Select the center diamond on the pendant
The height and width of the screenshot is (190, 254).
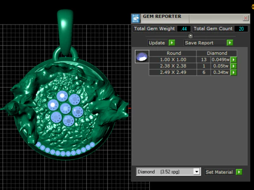(66, 109)
